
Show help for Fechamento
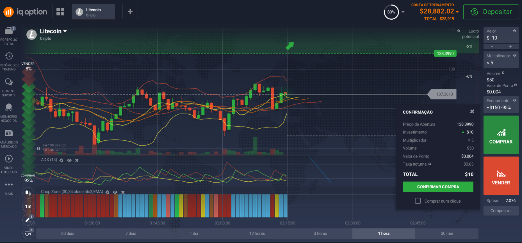coord(514,100)
